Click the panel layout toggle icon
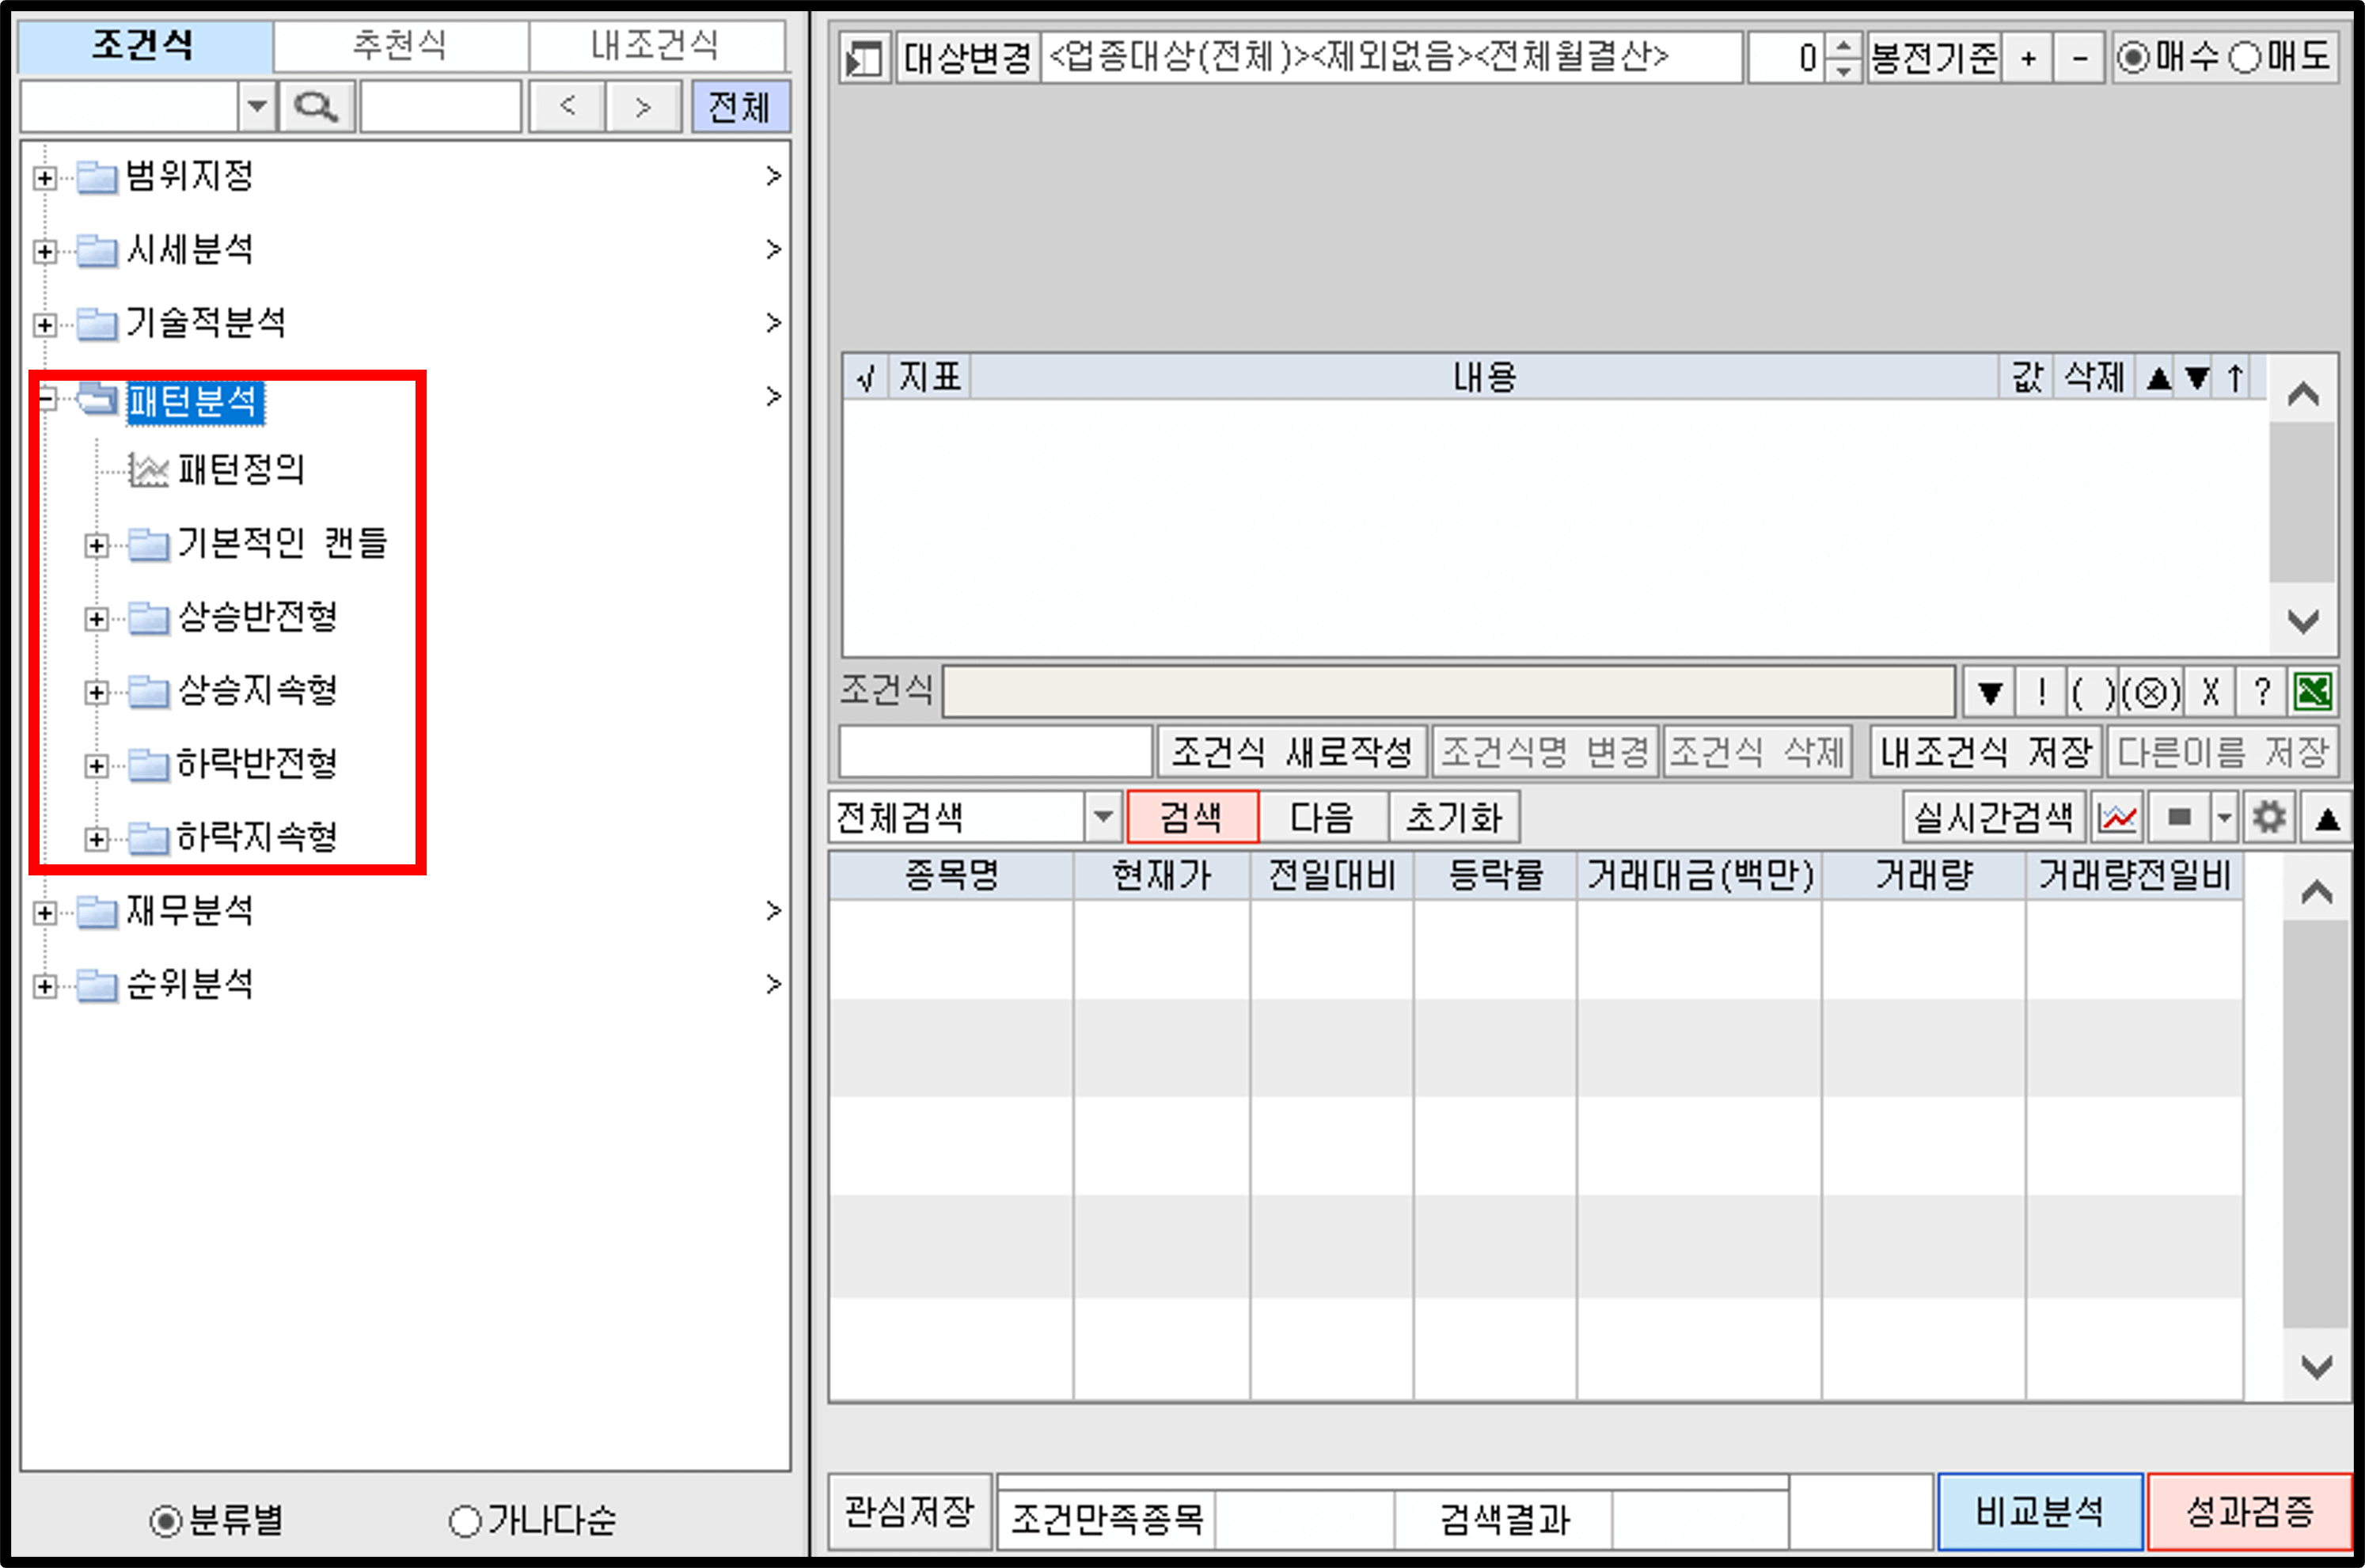Viewport: 2365px width, 1568px height. 863,58
